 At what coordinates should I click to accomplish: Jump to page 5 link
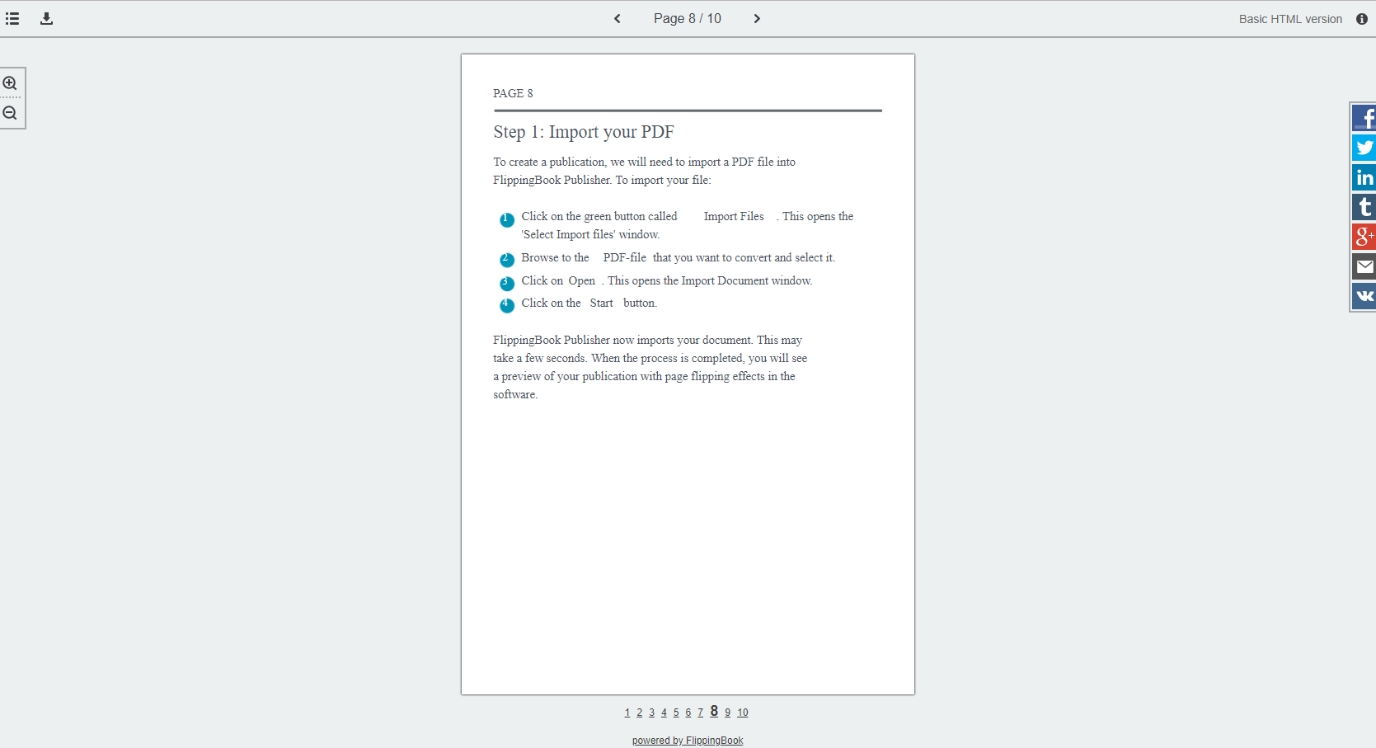(676, 713)
